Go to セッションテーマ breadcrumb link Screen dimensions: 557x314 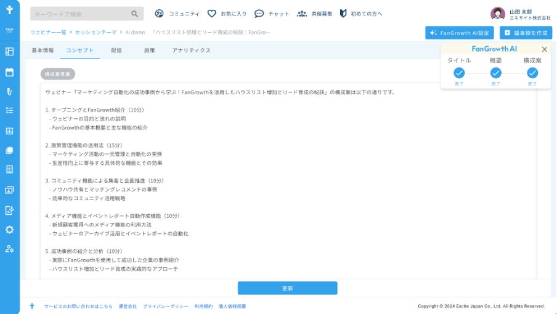click(x=96, y=32)
